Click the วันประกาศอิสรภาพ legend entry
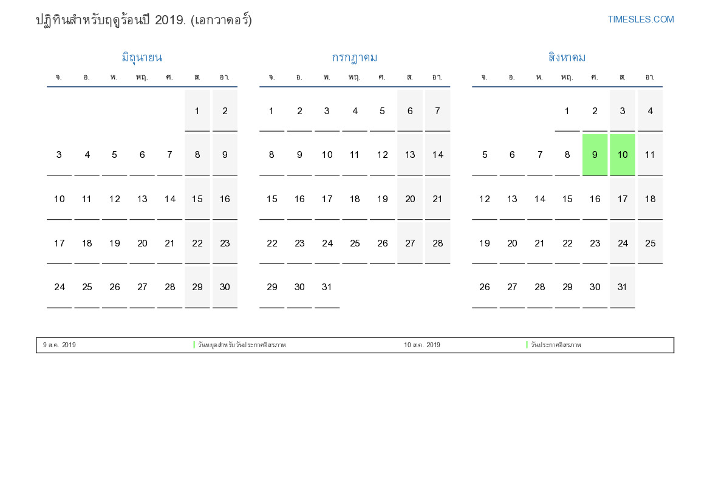The image size is (710, 502). pyautogui.click(x=555, y=345)
